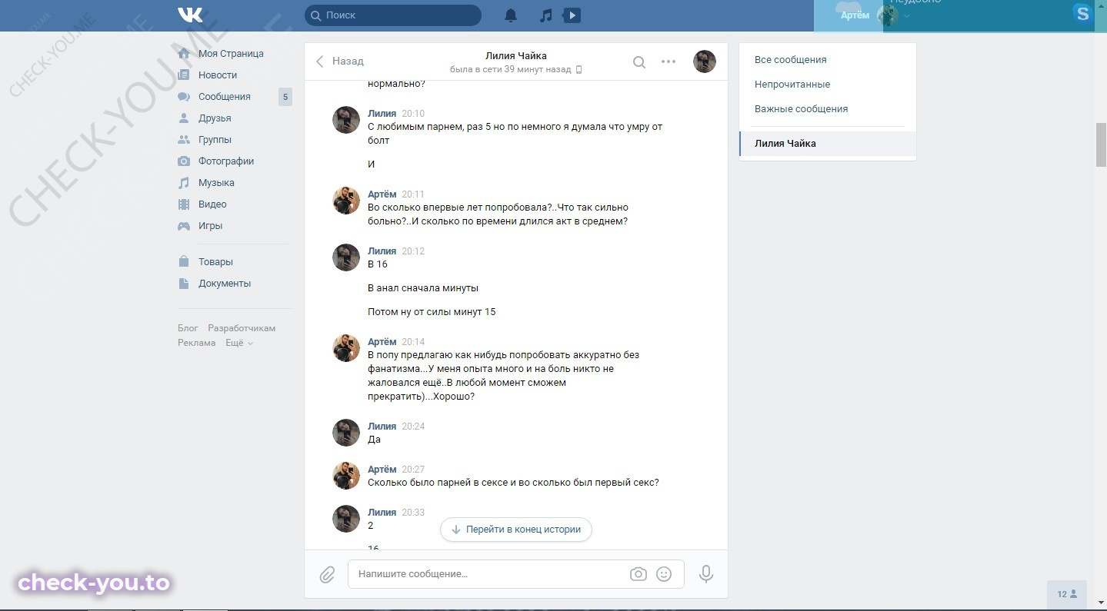Open Друзья section
Viewport: 1107px width, 611px height.
click(215, 118)
